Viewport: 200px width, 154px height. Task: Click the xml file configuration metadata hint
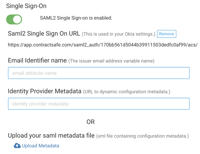[x=142, y=136]
